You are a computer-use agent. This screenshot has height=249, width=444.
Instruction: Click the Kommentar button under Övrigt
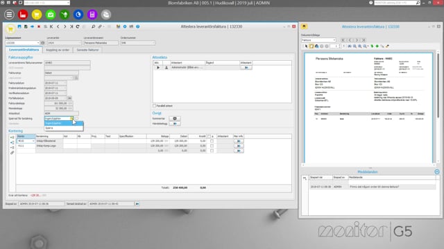pos(175,118)
